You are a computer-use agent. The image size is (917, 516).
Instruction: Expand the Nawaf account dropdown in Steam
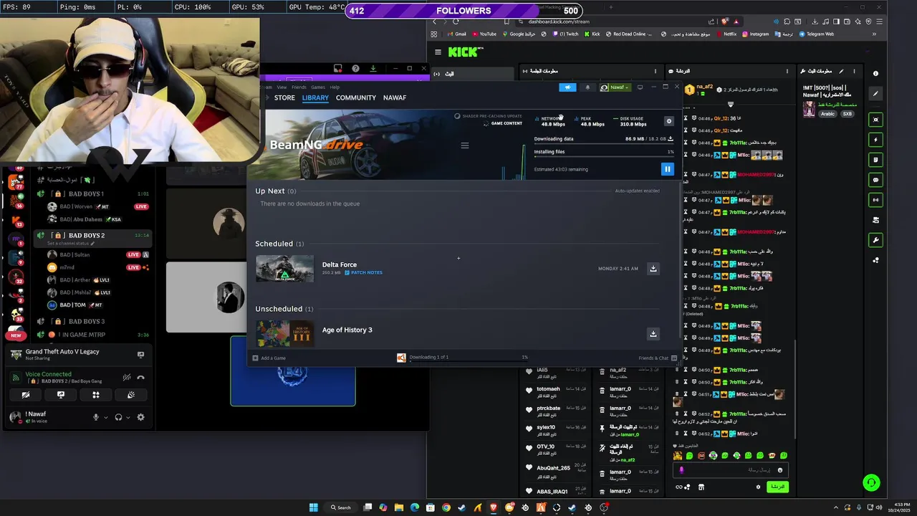(x=615, y=87)
